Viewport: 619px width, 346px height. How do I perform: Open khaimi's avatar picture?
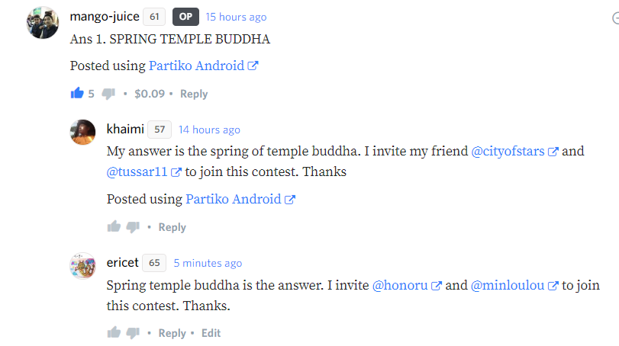tap(82, 133)
